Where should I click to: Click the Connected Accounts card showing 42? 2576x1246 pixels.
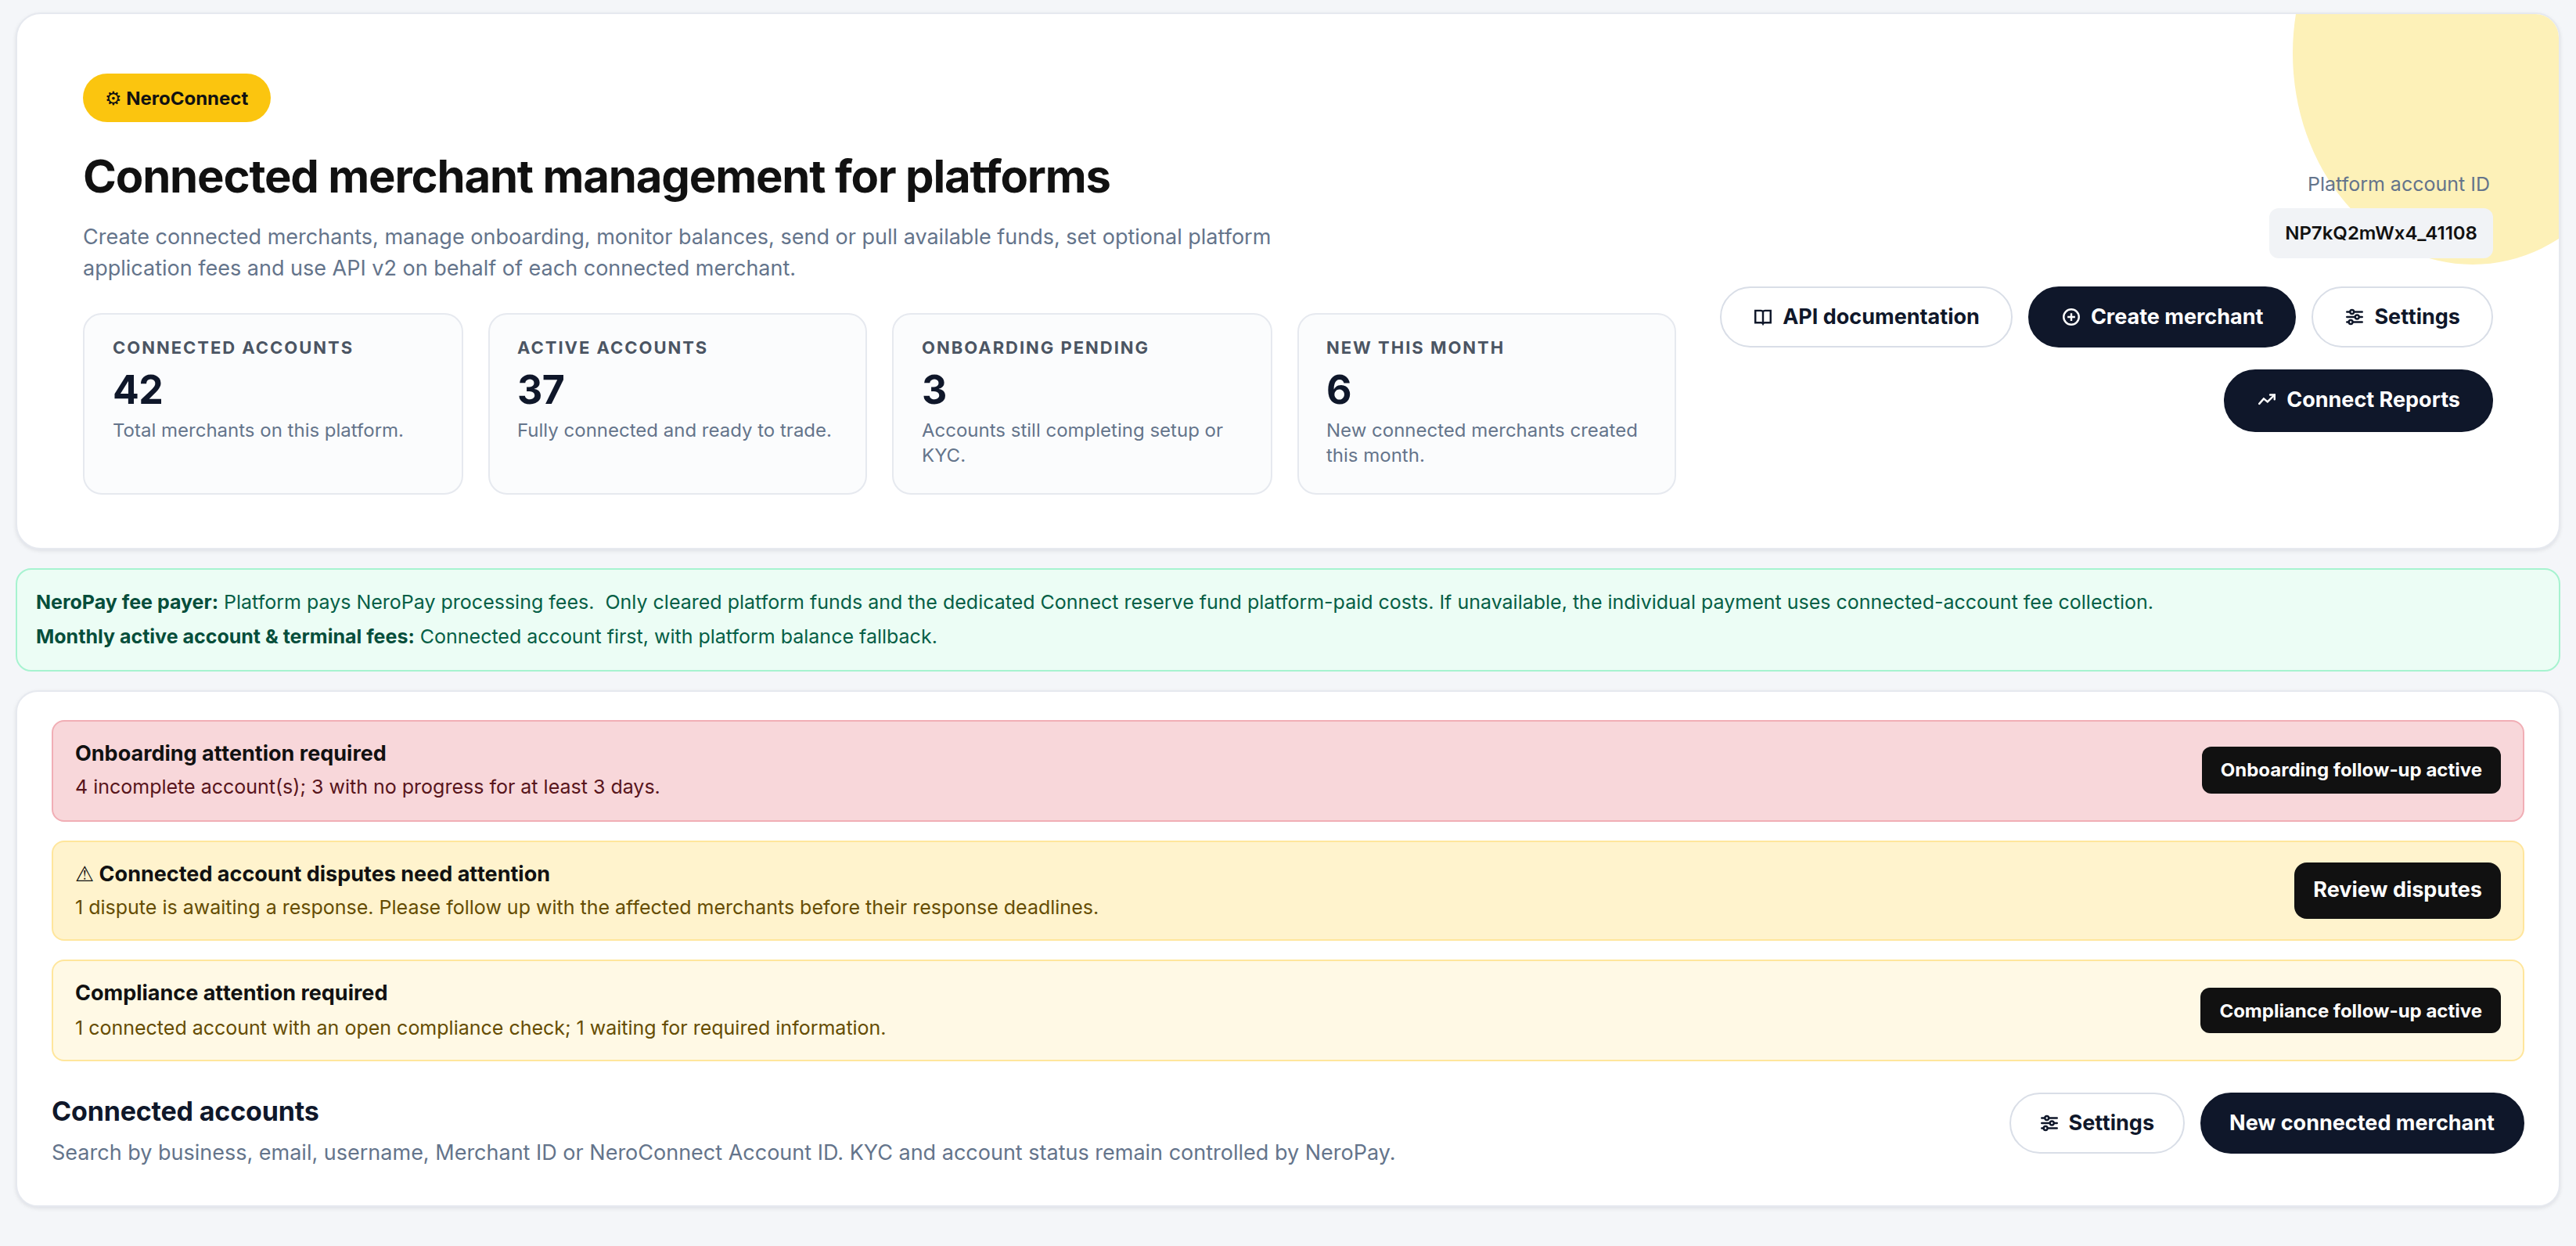tap(272, 404)
